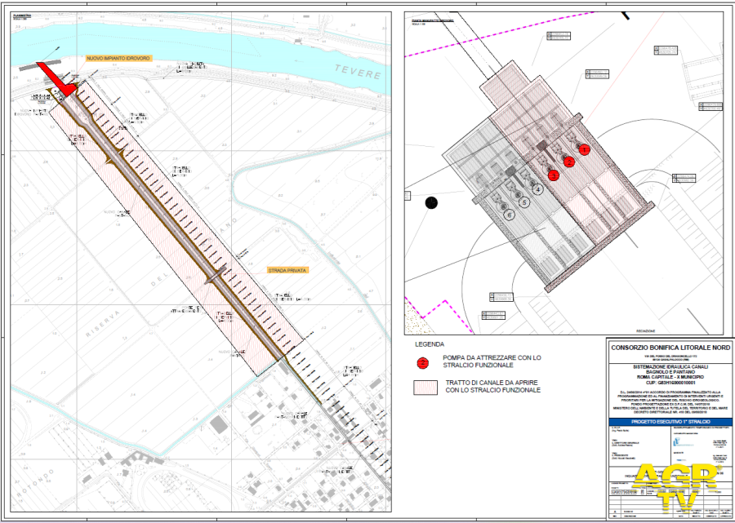
Task: Click red pump marker number 1
Action: 585,149
